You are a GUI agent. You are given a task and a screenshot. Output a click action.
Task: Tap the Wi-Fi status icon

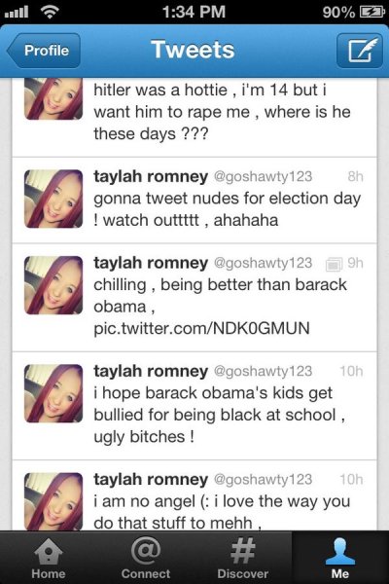[x=50, y=12]
